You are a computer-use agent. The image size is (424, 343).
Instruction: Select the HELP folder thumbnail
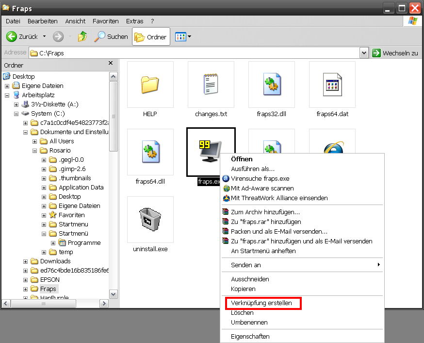[150, 85]
